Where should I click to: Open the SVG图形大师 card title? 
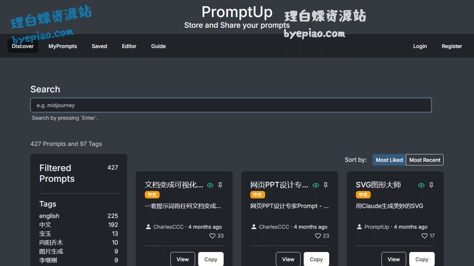[x=378, y=185]
